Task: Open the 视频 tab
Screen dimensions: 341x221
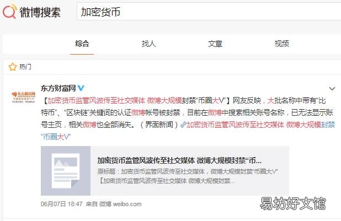Action: click(281, 44)
